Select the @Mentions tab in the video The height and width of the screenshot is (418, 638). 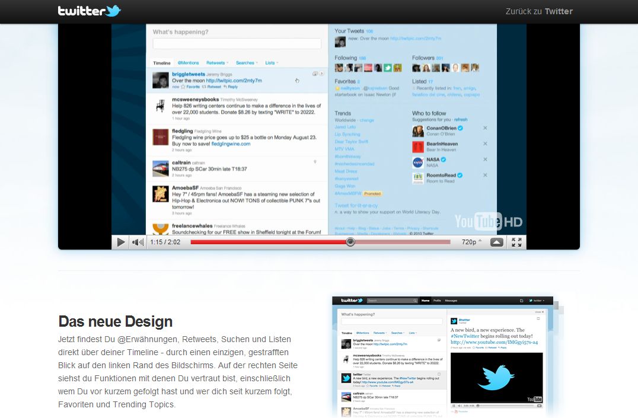pyautogui.click(x=188, y=63)
